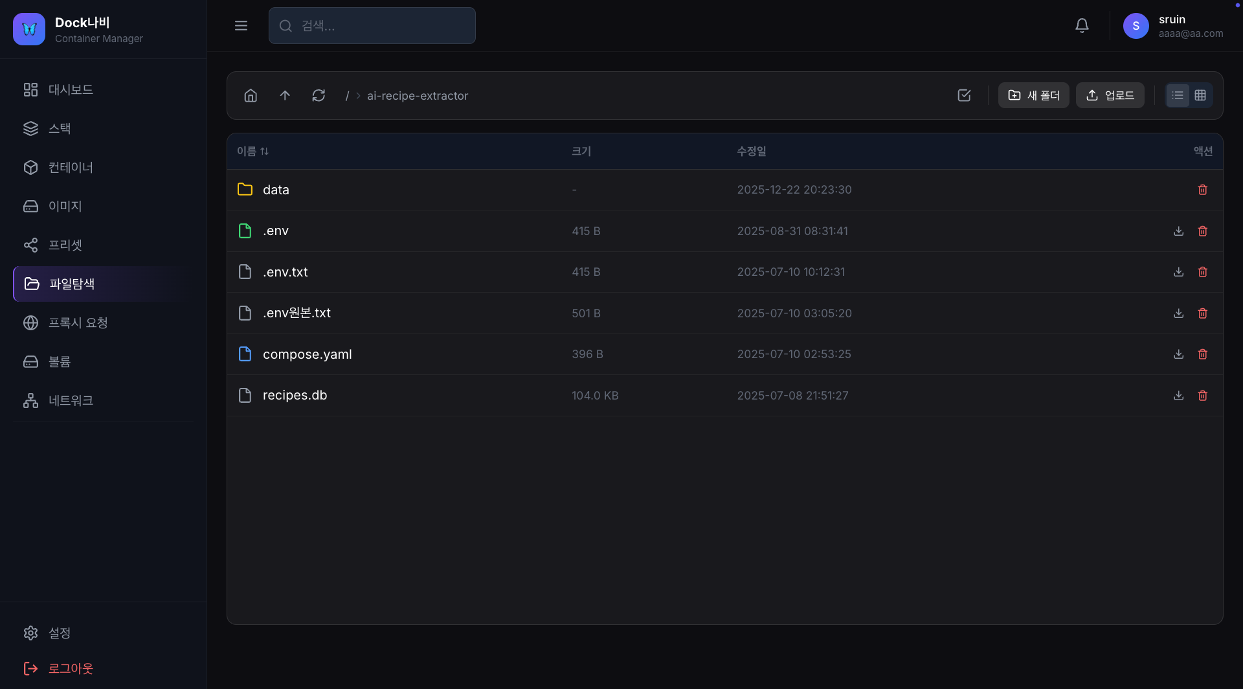
Task: Delete the data folder
Action: (1202, 190)
